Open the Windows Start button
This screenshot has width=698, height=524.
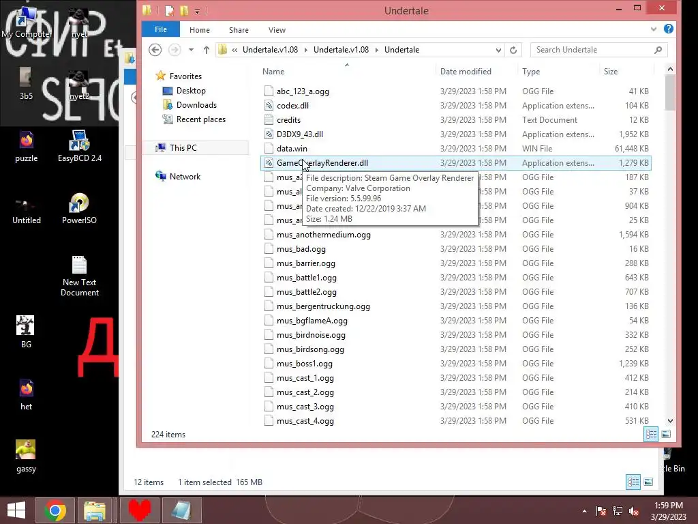pos(16,510)
